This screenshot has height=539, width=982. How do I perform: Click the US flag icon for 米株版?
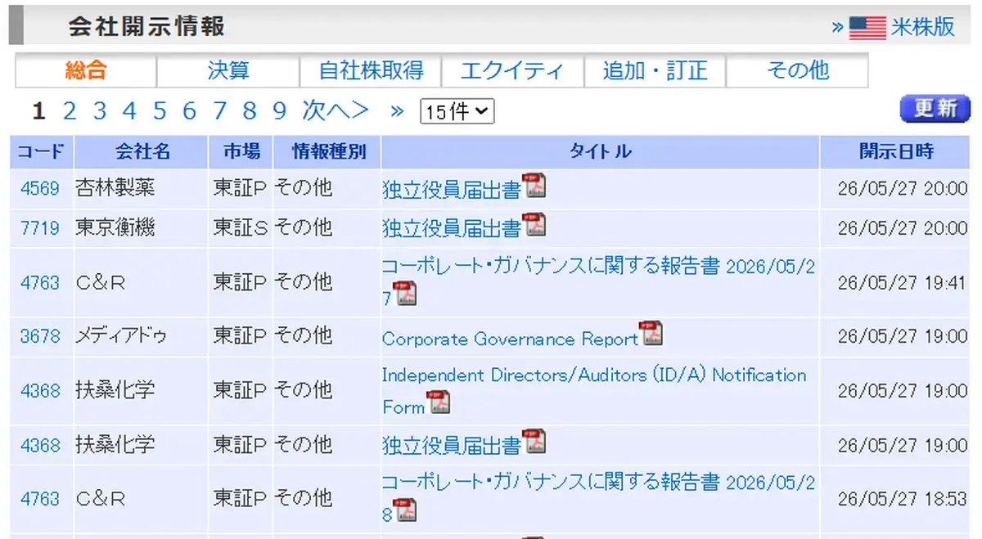tap(867, 28)
